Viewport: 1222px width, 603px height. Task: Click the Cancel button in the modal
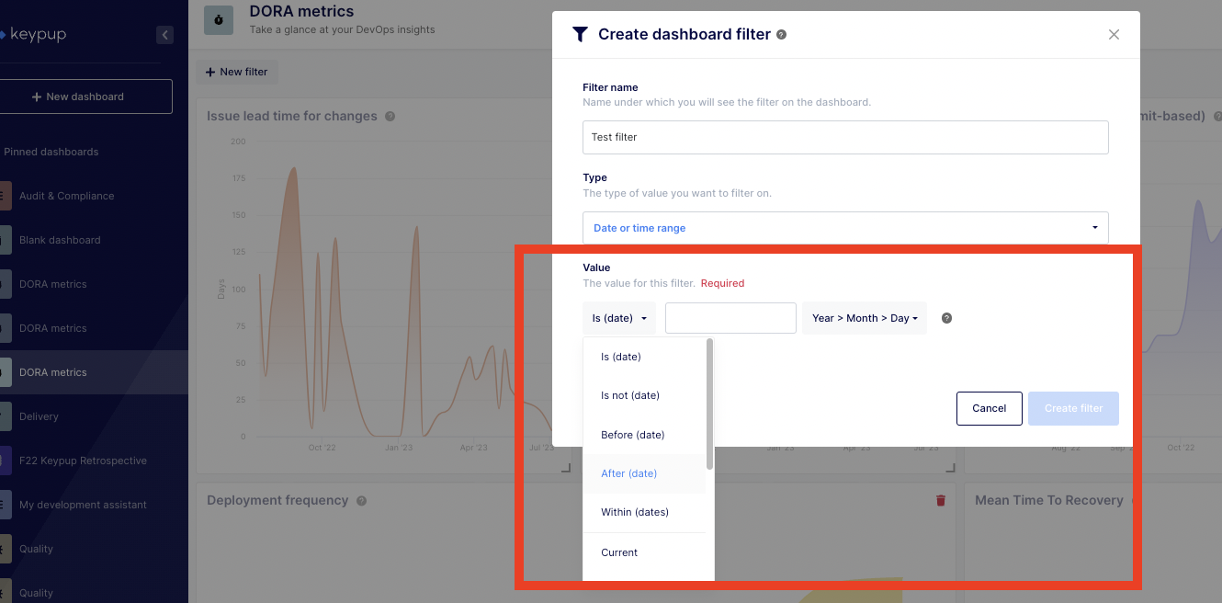click(x=989, y=408)
